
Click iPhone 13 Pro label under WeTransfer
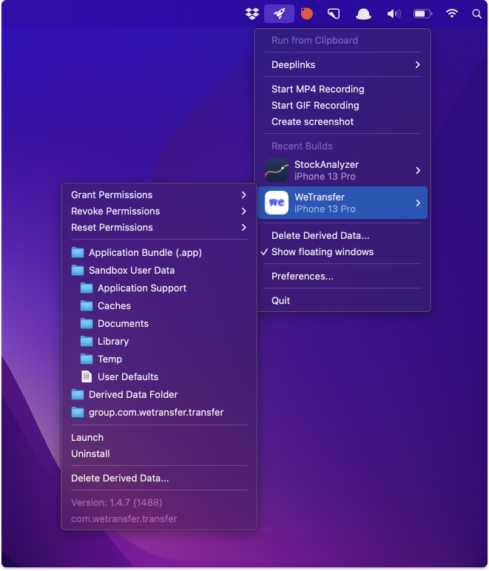[x=325, y=209]
